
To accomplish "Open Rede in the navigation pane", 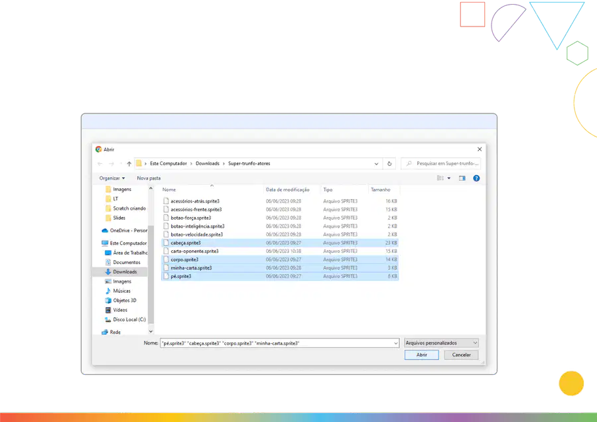I will (111, 332).
